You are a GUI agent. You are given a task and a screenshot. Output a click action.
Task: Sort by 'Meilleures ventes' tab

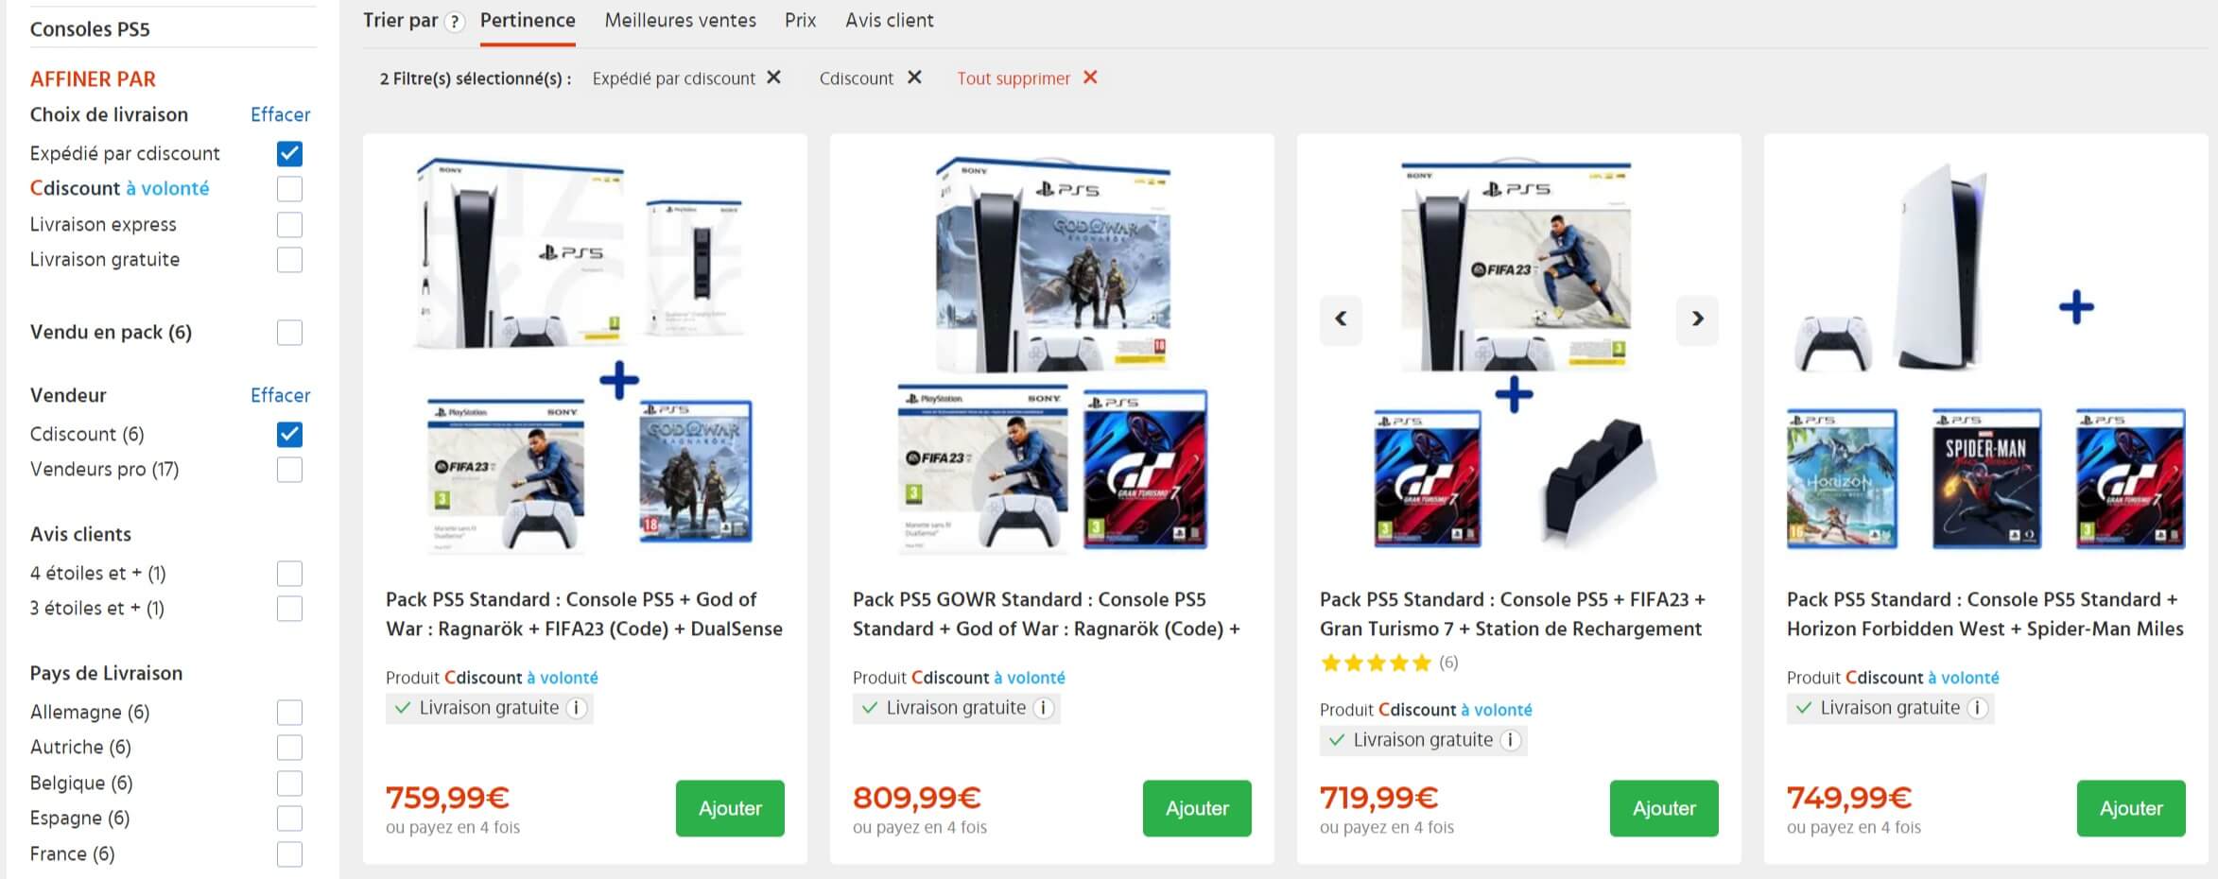pyautogui.click(x=680, y=21)
